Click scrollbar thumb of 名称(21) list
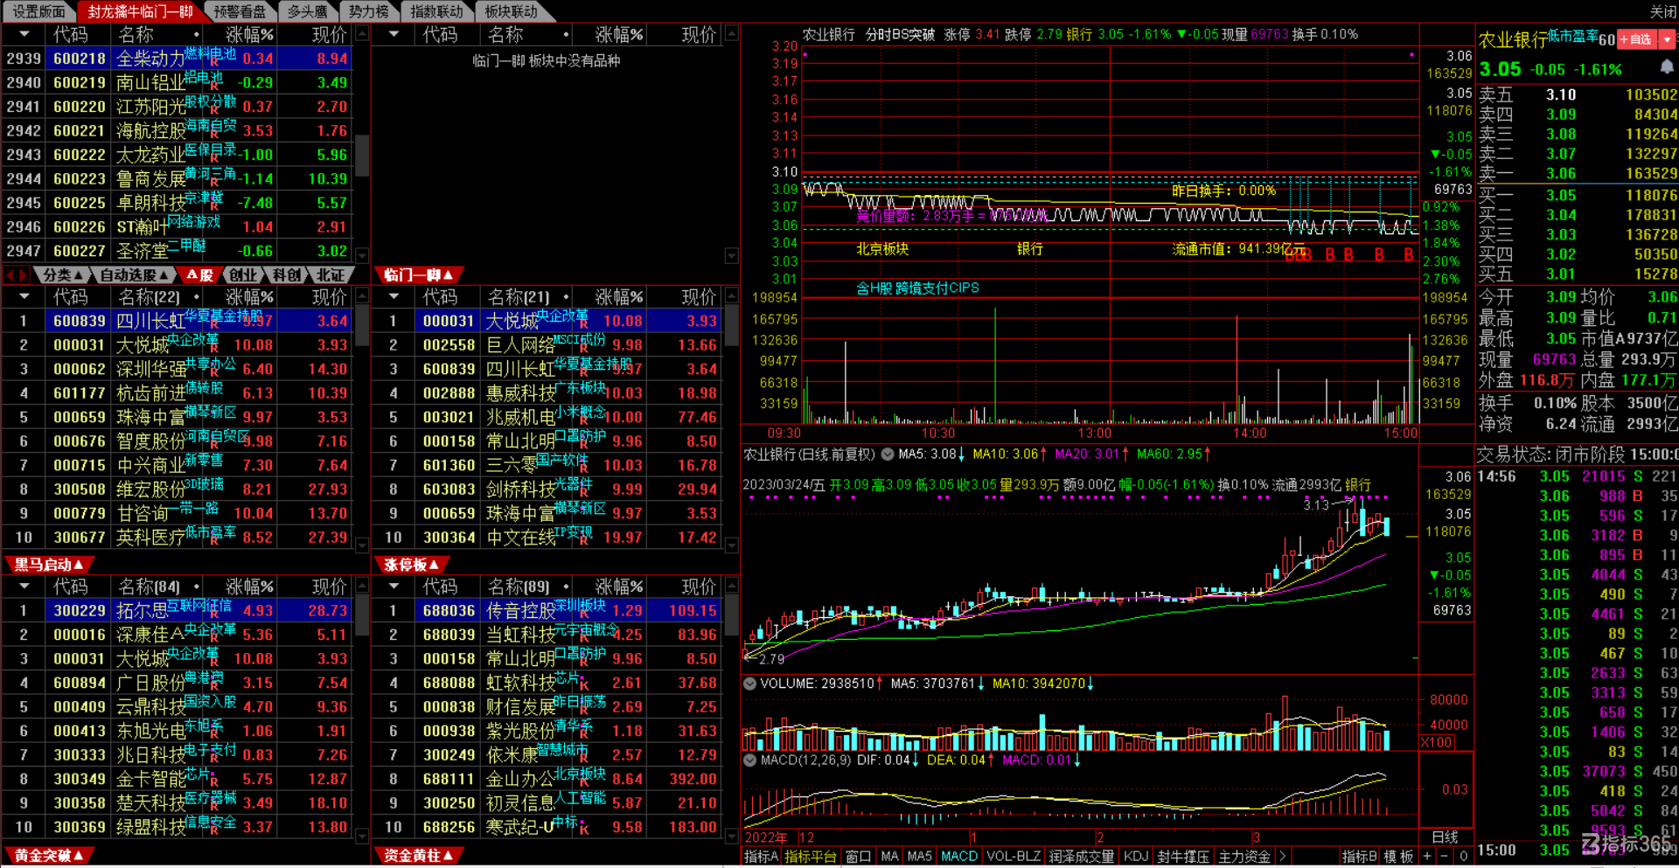Screen dimensions: 1679x868 [731, 324]
